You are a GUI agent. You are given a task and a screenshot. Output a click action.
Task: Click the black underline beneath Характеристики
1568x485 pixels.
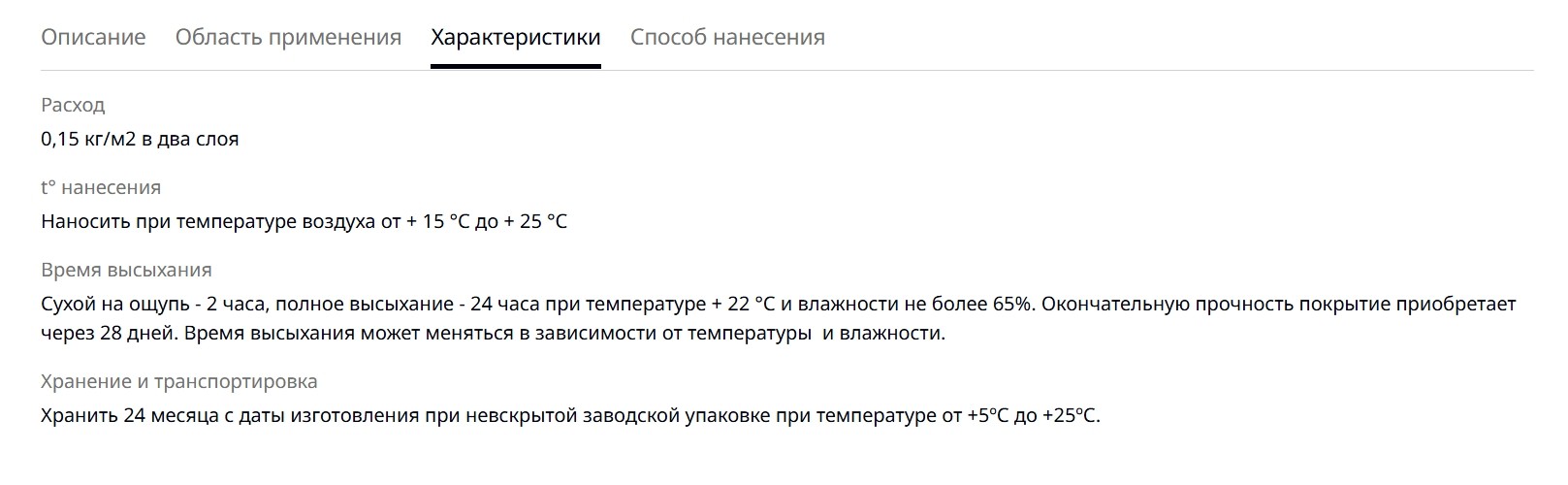point(516,66)
